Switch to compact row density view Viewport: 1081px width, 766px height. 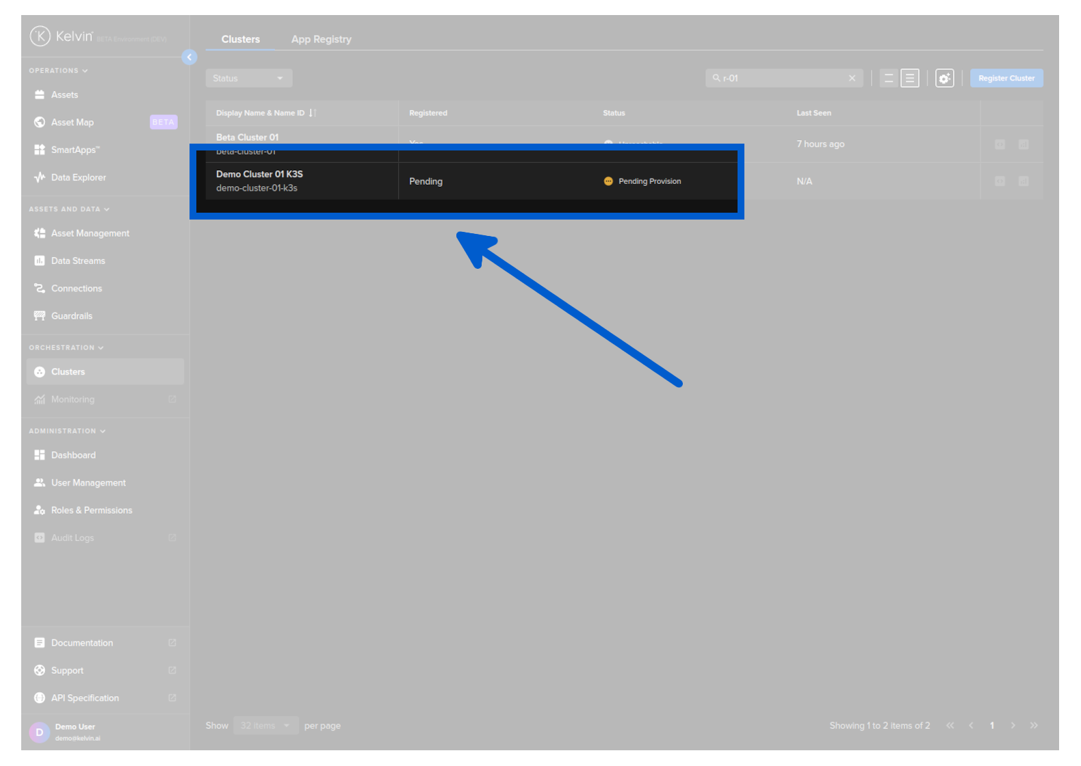coord(888,79)
